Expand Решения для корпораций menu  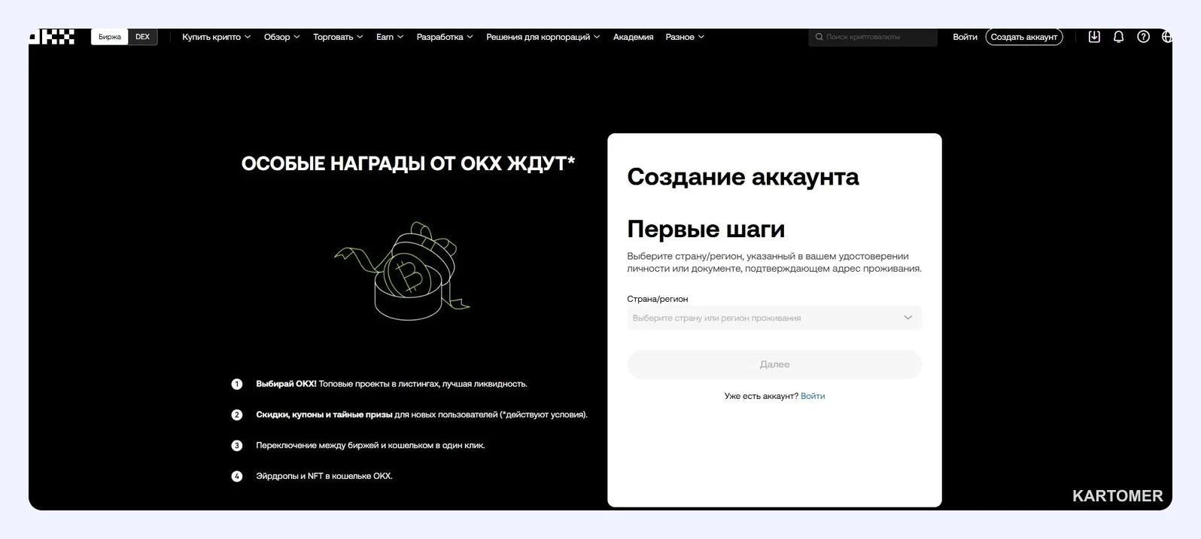[x=543, y=37]
